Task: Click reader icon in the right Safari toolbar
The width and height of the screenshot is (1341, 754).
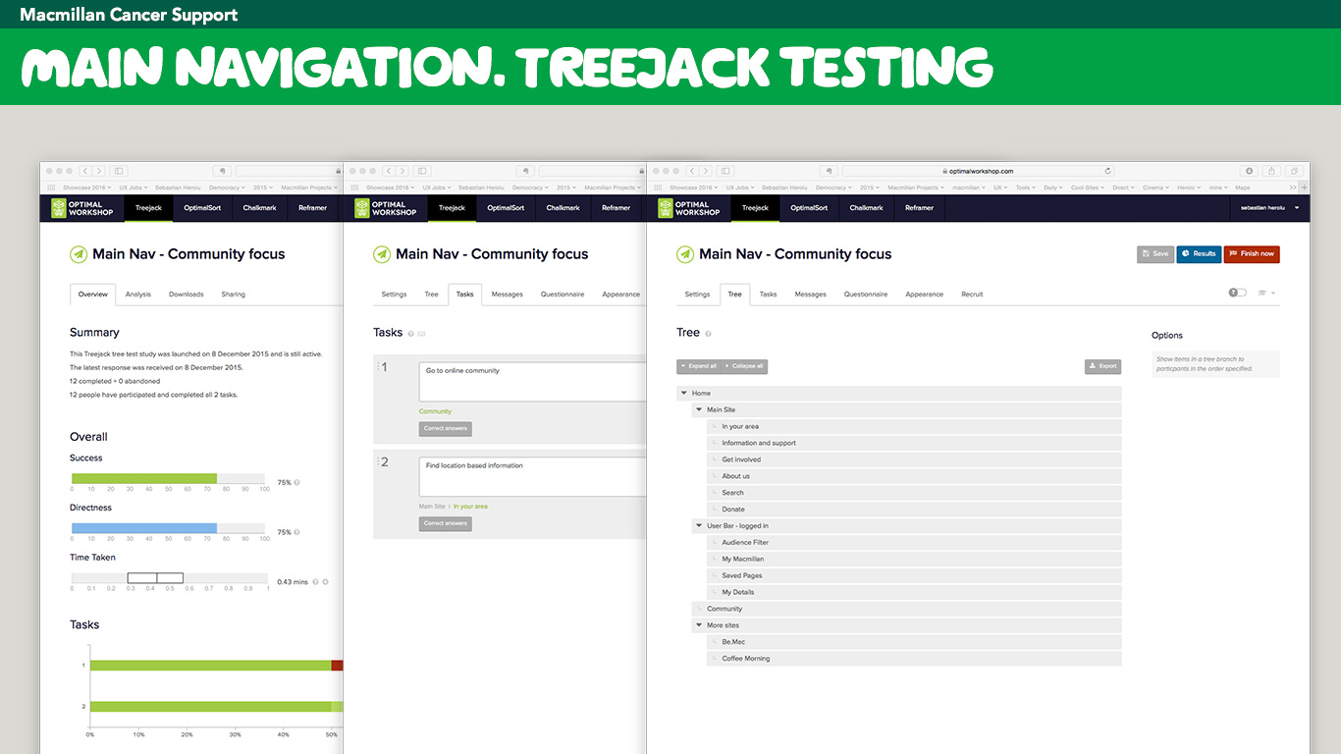Action: 830,171
